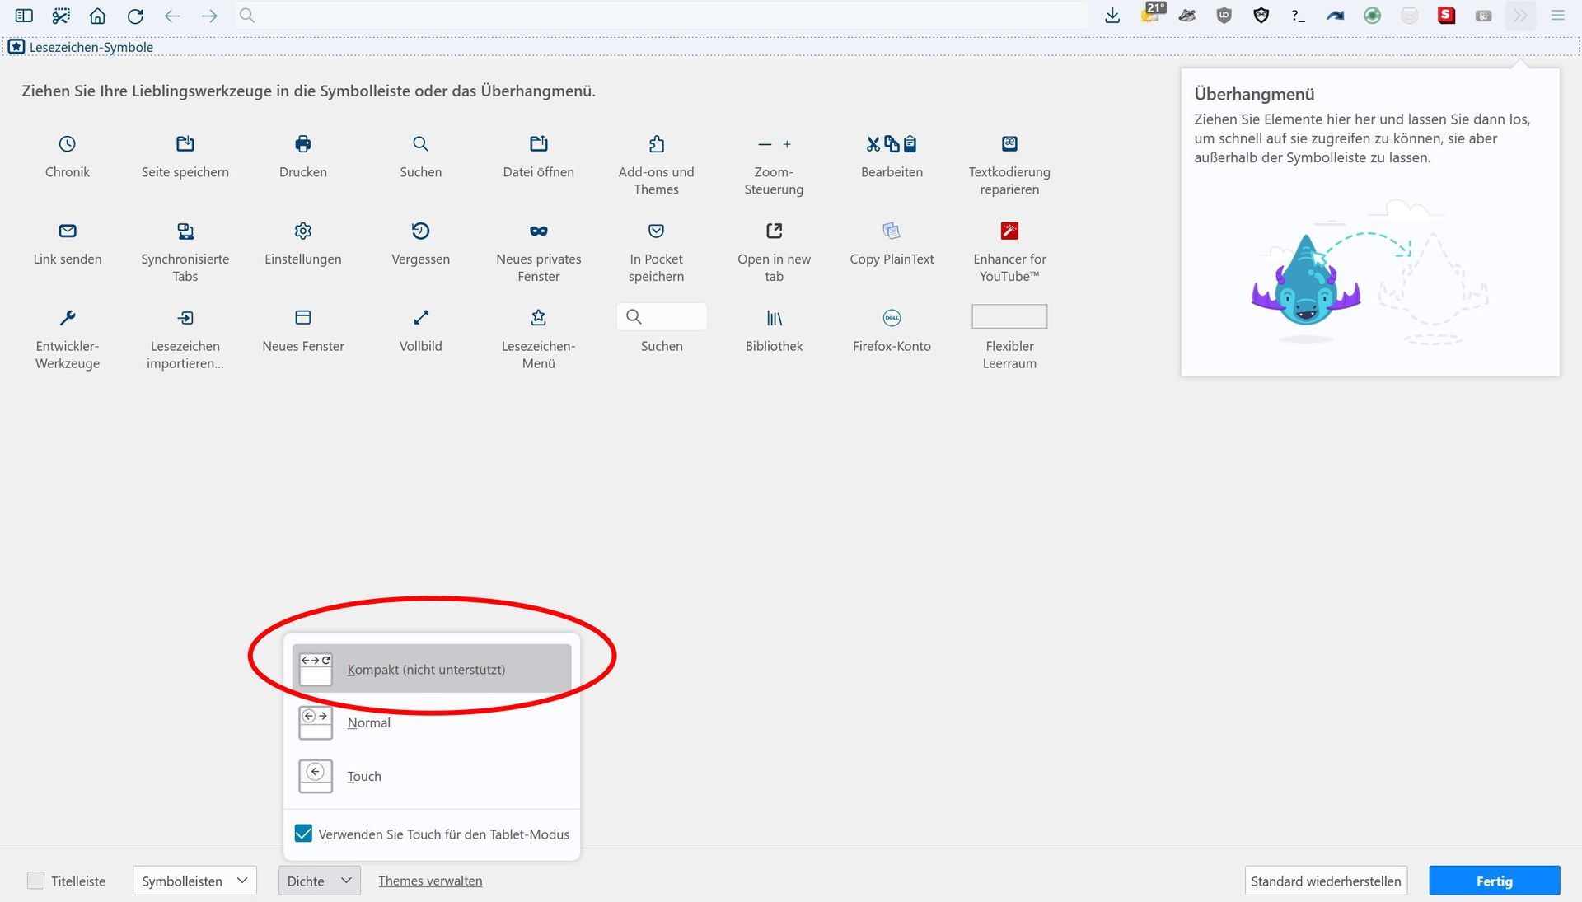Collapse the Dichte dropdown button
Viewport: 1582px width, 902px height.
320,881
